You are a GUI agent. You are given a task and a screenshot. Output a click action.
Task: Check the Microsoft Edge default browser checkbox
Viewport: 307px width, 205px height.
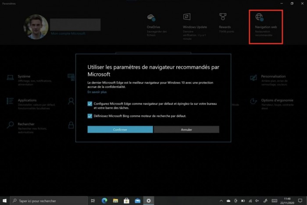click(x=89, y=104)
